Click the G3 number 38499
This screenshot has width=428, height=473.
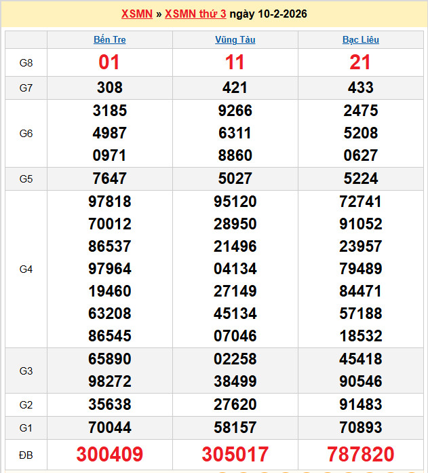(235, 381)
